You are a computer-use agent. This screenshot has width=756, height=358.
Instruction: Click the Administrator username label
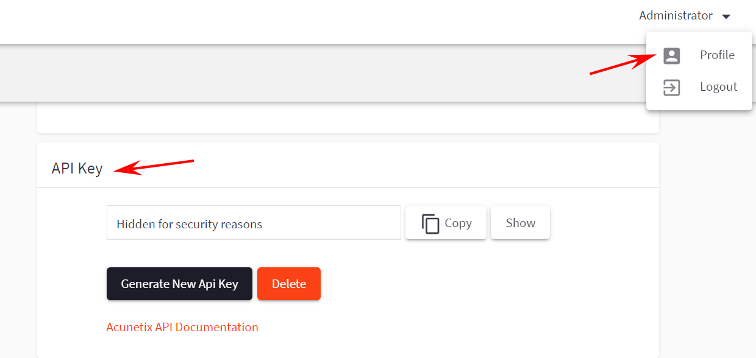[676, 16]
